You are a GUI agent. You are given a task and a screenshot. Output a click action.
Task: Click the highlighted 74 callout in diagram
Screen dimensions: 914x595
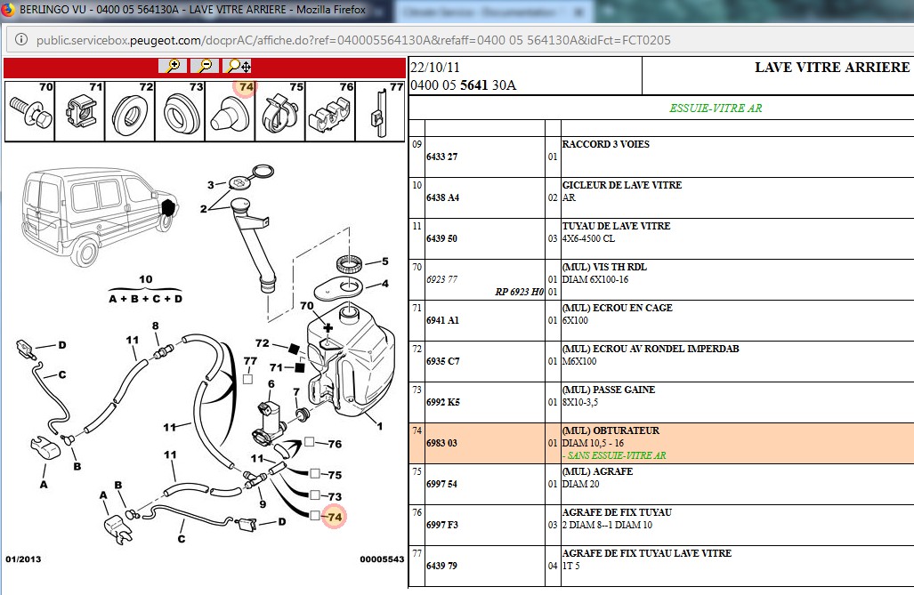335,516
